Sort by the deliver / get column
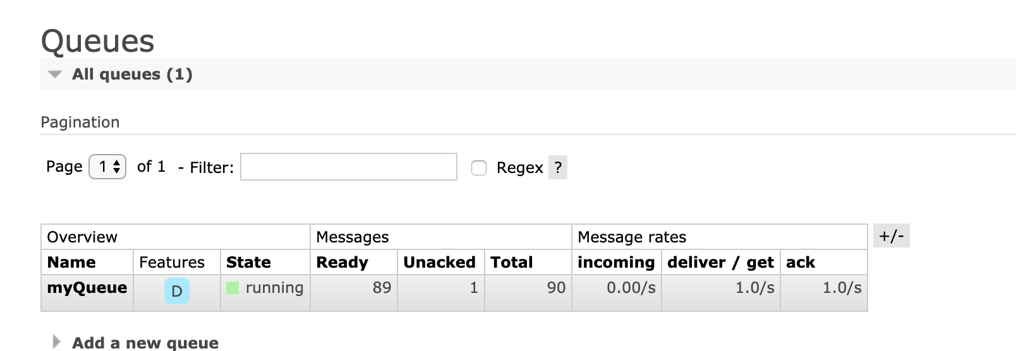 tap(720, 263)
